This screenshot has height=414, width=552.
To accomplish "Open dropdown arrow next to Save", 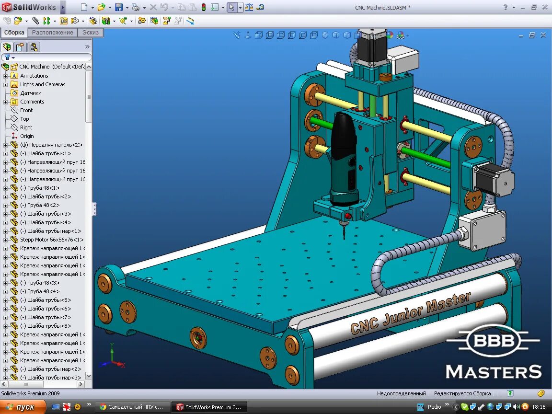I will (127, 7).
